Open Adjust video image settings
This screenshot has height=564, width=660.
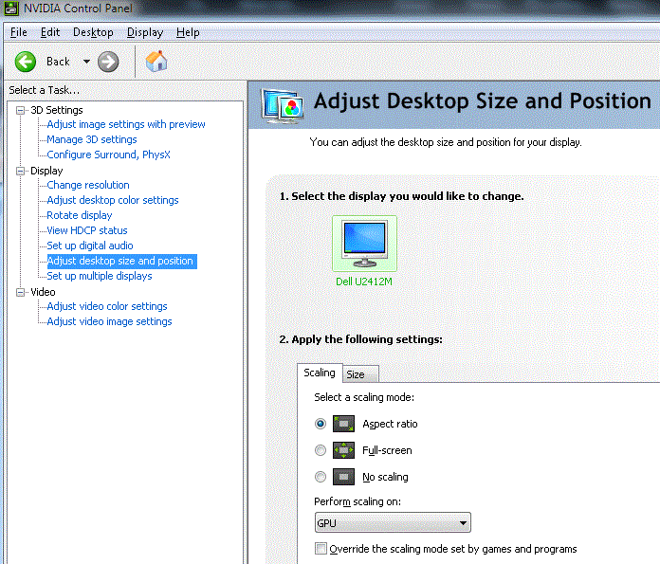coord(109,321)
